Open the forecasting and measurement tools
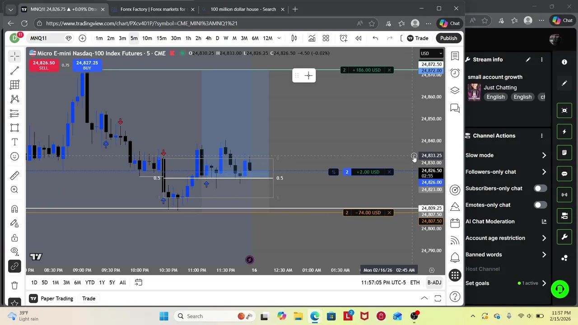This screenshot has height=325, width=578. [x=14, y=113]
